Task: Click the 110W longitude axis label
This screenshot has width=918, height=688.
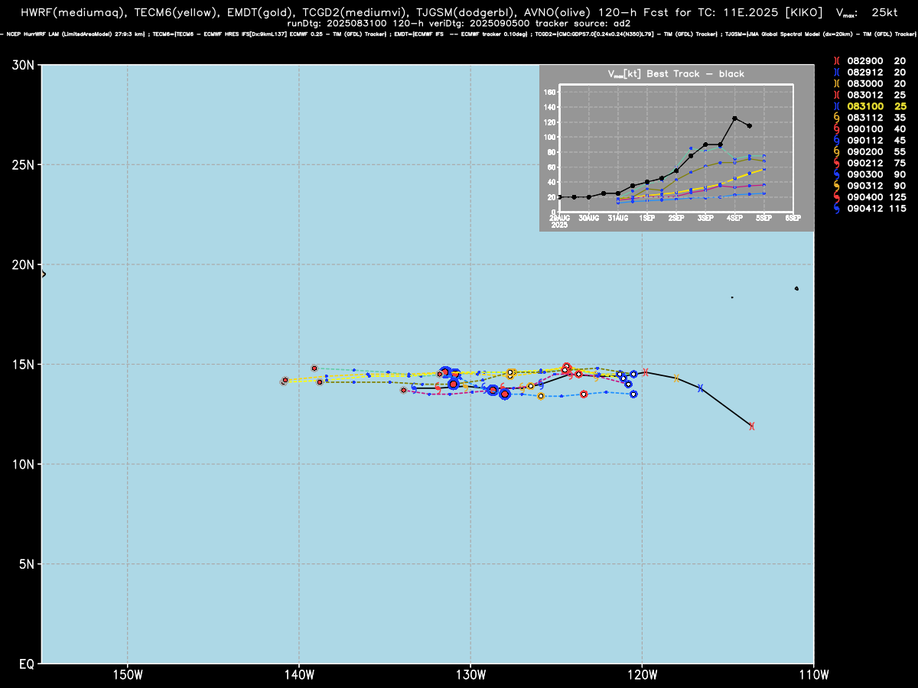Action: tap(814, 674)
